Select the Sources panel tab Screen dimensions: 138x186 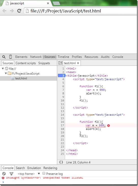(x=50, y=57)
